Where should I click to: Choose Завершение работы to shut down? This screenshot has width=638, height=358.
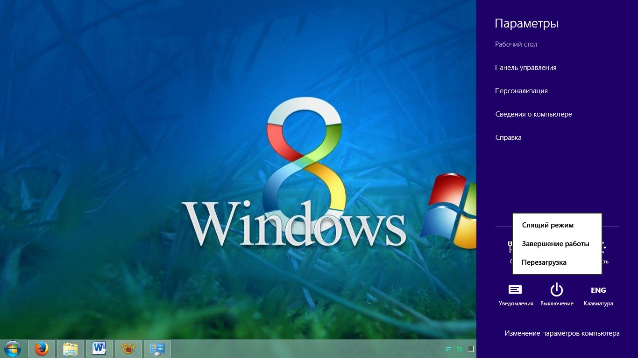tap(555, 244)
